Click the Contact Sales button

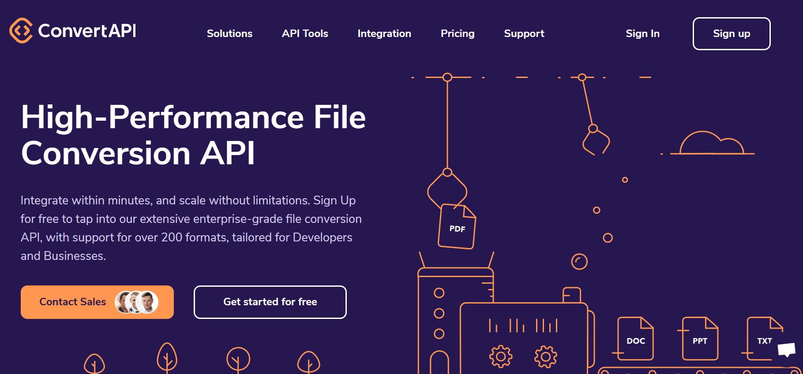point(97,302)
